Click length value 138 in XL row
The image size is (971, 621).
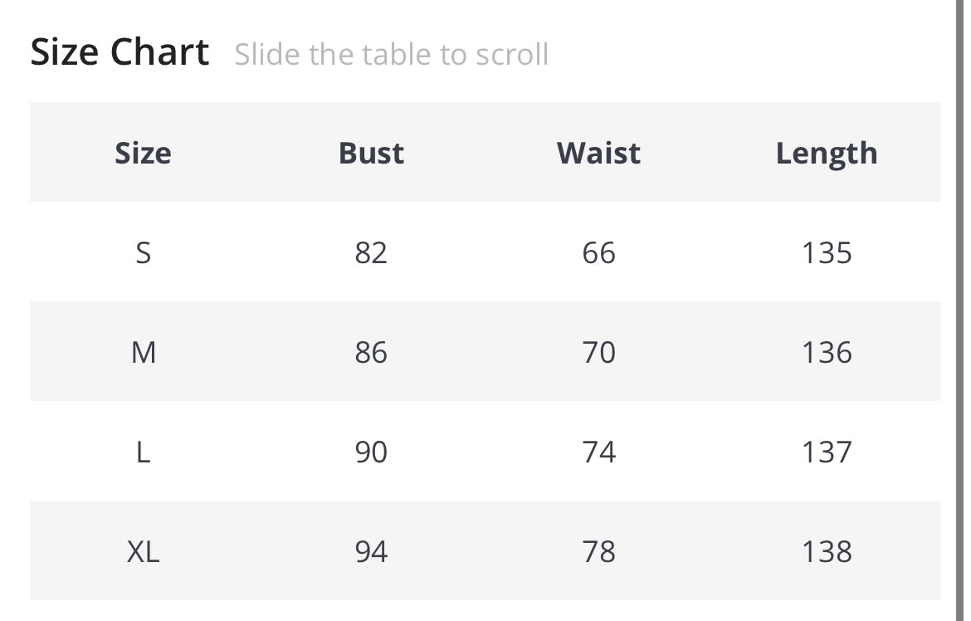coord(827,551)
